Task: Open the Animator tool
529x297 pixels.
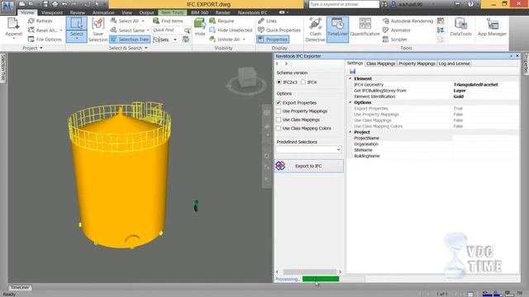Action: (397, 30)
